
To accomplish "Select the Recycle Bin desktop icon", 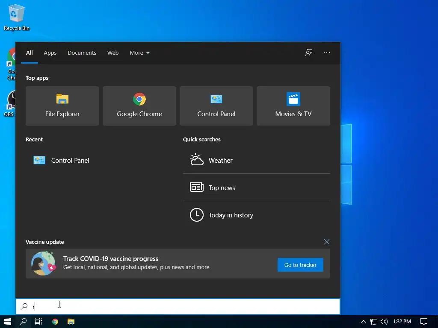I will coord(17,18).
